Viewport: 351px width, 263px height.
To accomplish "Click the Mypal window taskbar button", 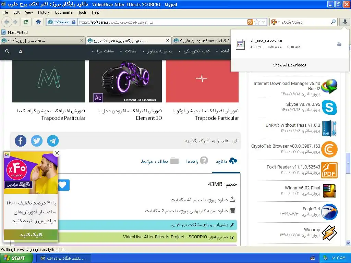I will coord(63,258).
